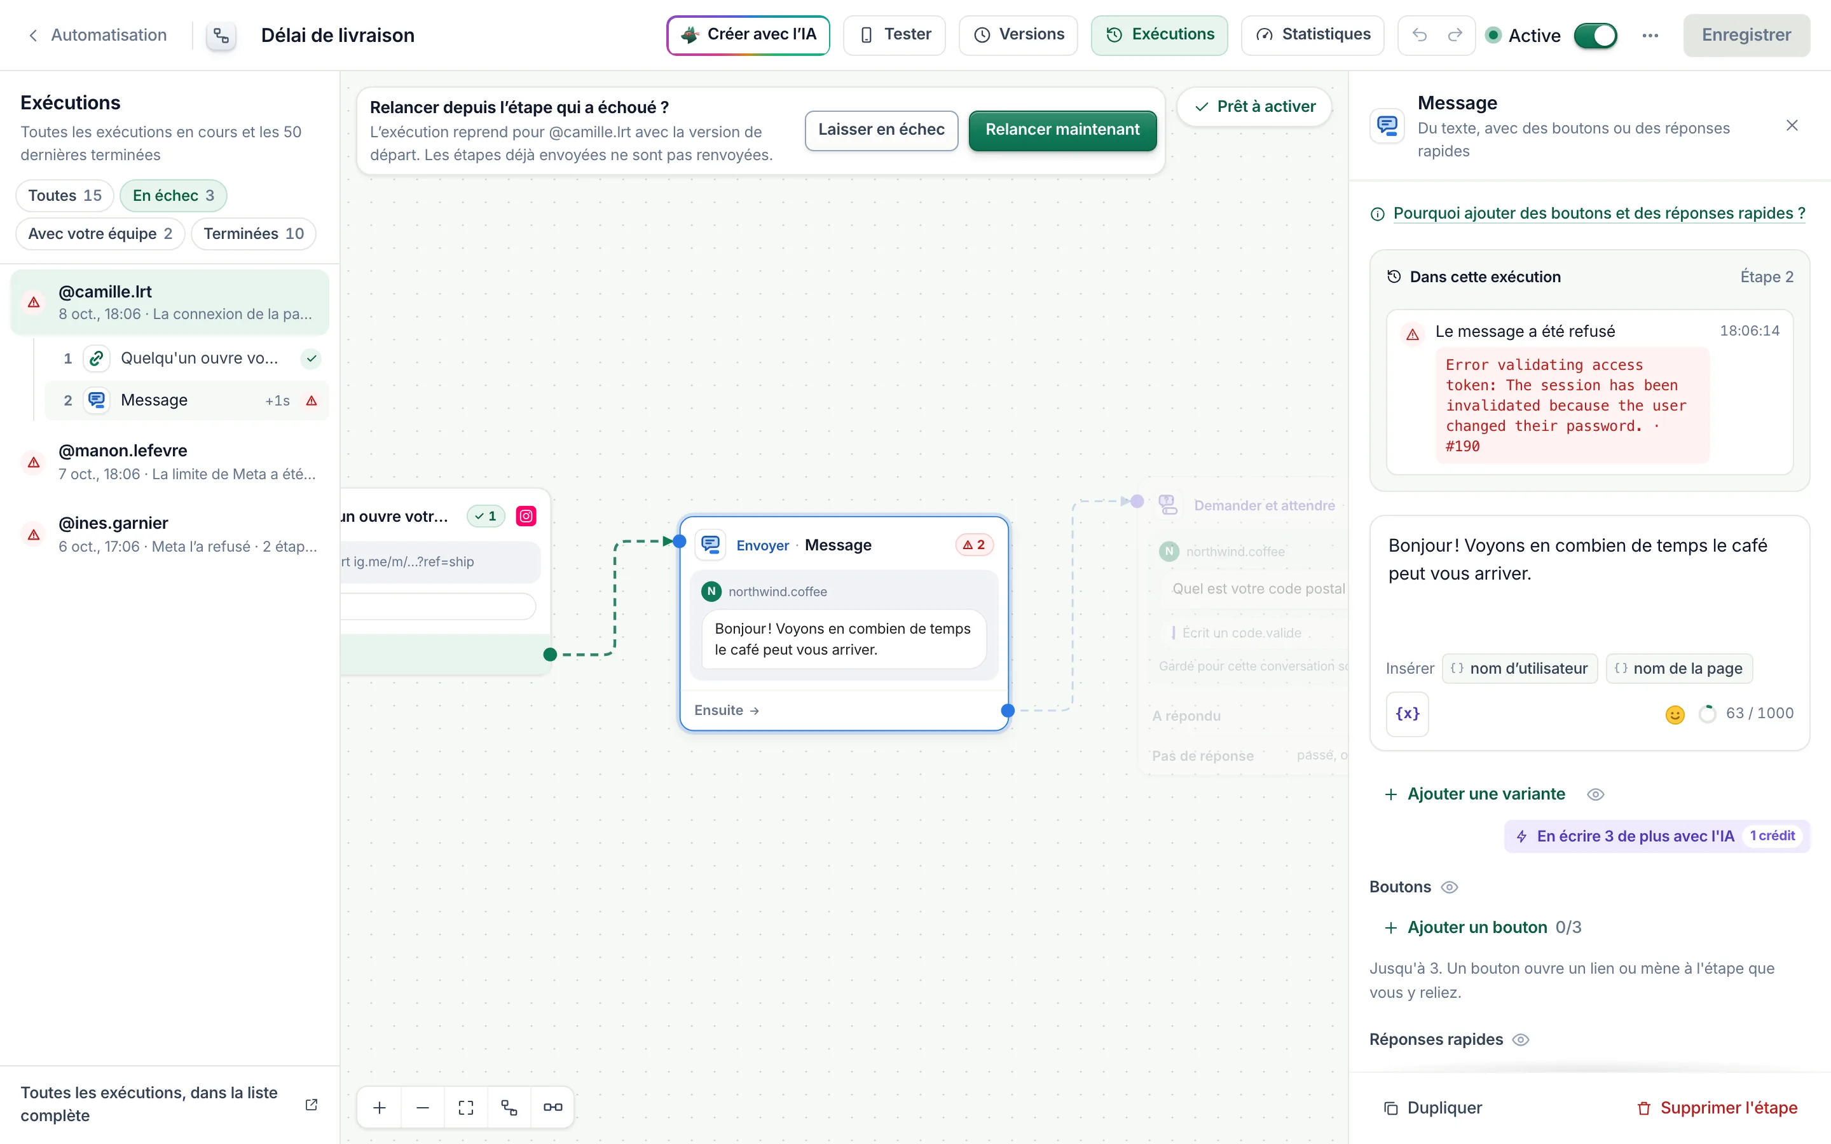Click the undo arrow in top bar
1831x1144 pixels.
coord(1420,35)
